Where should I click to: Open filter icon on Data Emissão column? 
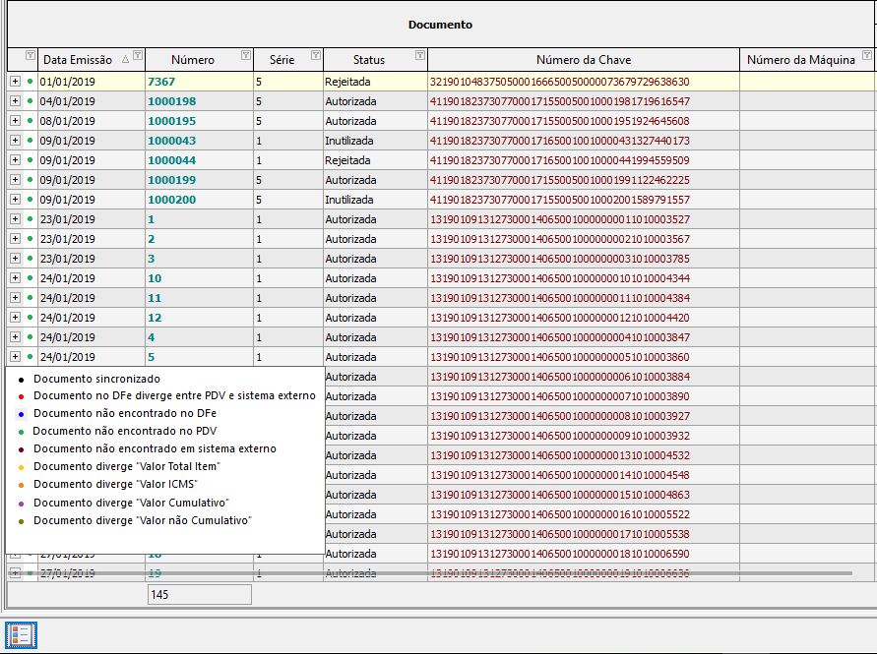(138, 55)
